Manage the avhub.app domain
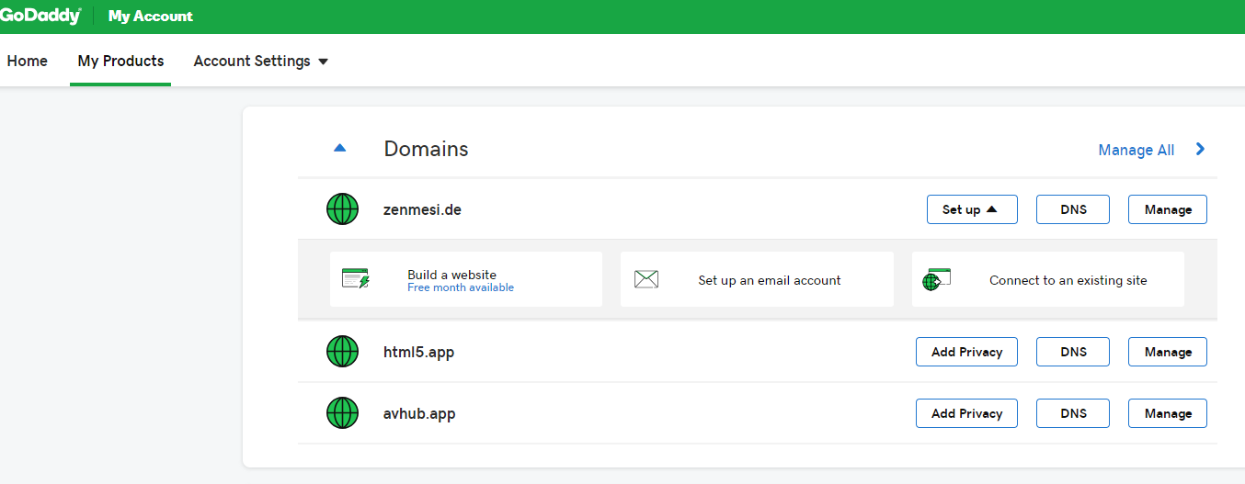This screenshot has height=484, width=1245. tap(1167, 413)
